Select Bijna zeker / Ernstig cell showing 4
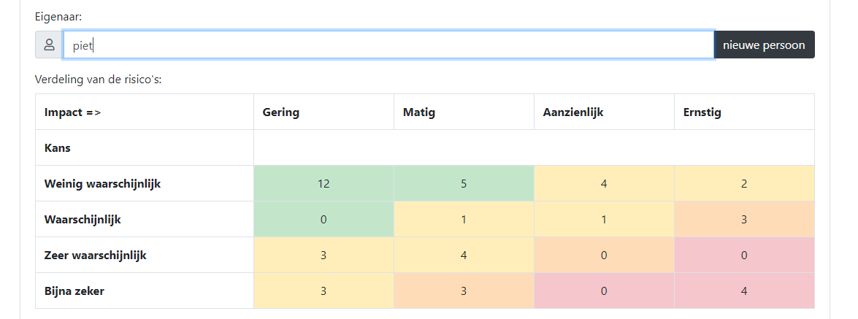858x319 pixels. (744, 291)
